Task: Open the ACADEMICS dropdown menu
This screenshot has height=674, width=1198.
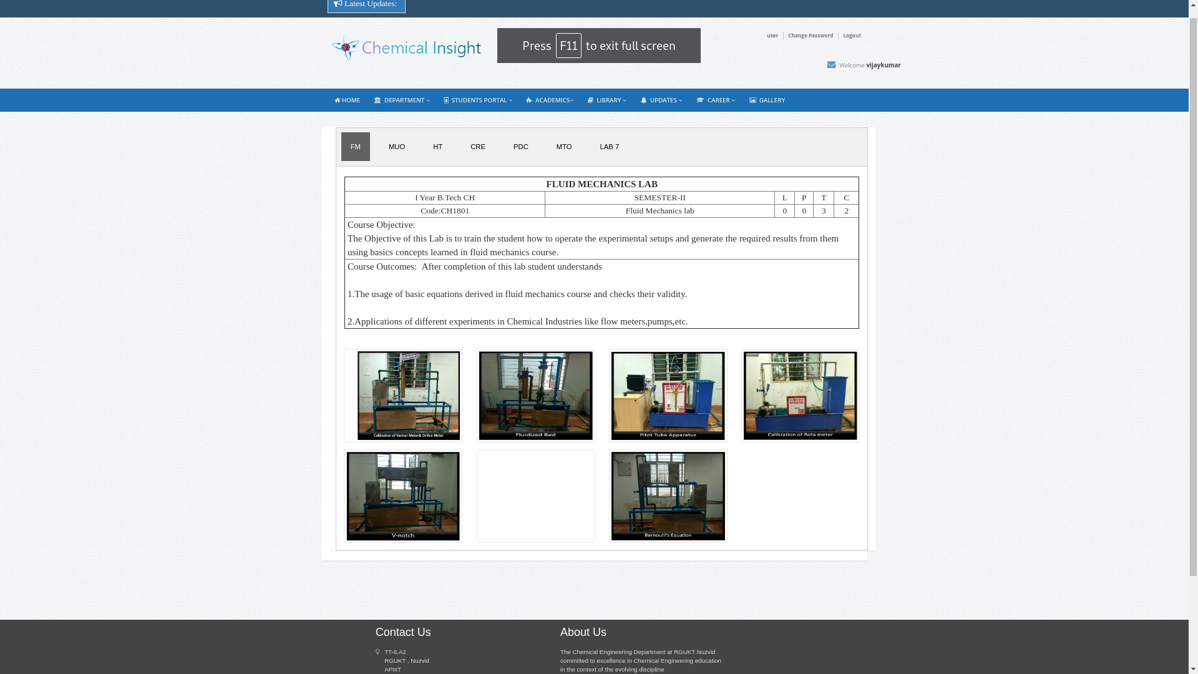Action: 550,100
